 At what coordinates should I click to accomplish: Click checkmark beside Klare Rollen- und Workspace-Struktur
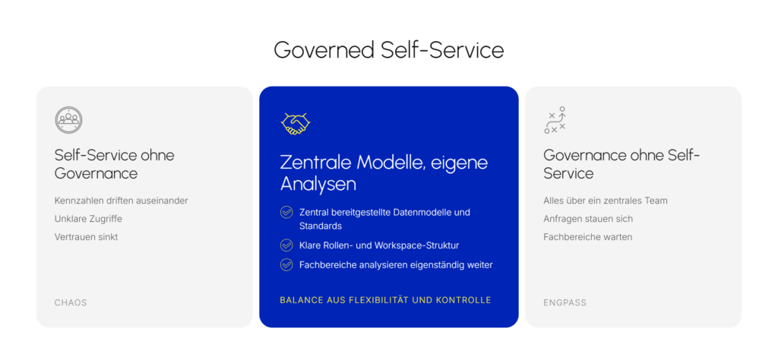tap(286, 245)
